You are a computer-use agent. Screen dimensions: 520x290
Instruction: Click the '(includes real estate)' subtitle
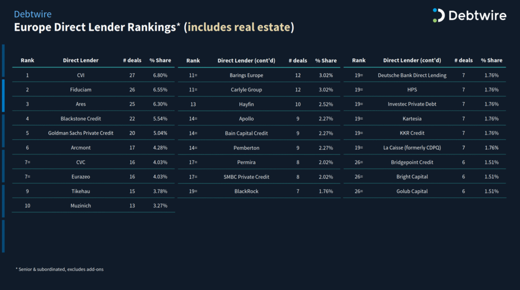click(x=239, y=27)
